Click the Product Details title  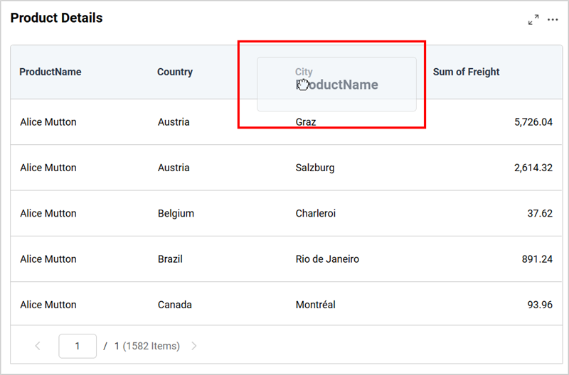(x=56, y=18)
